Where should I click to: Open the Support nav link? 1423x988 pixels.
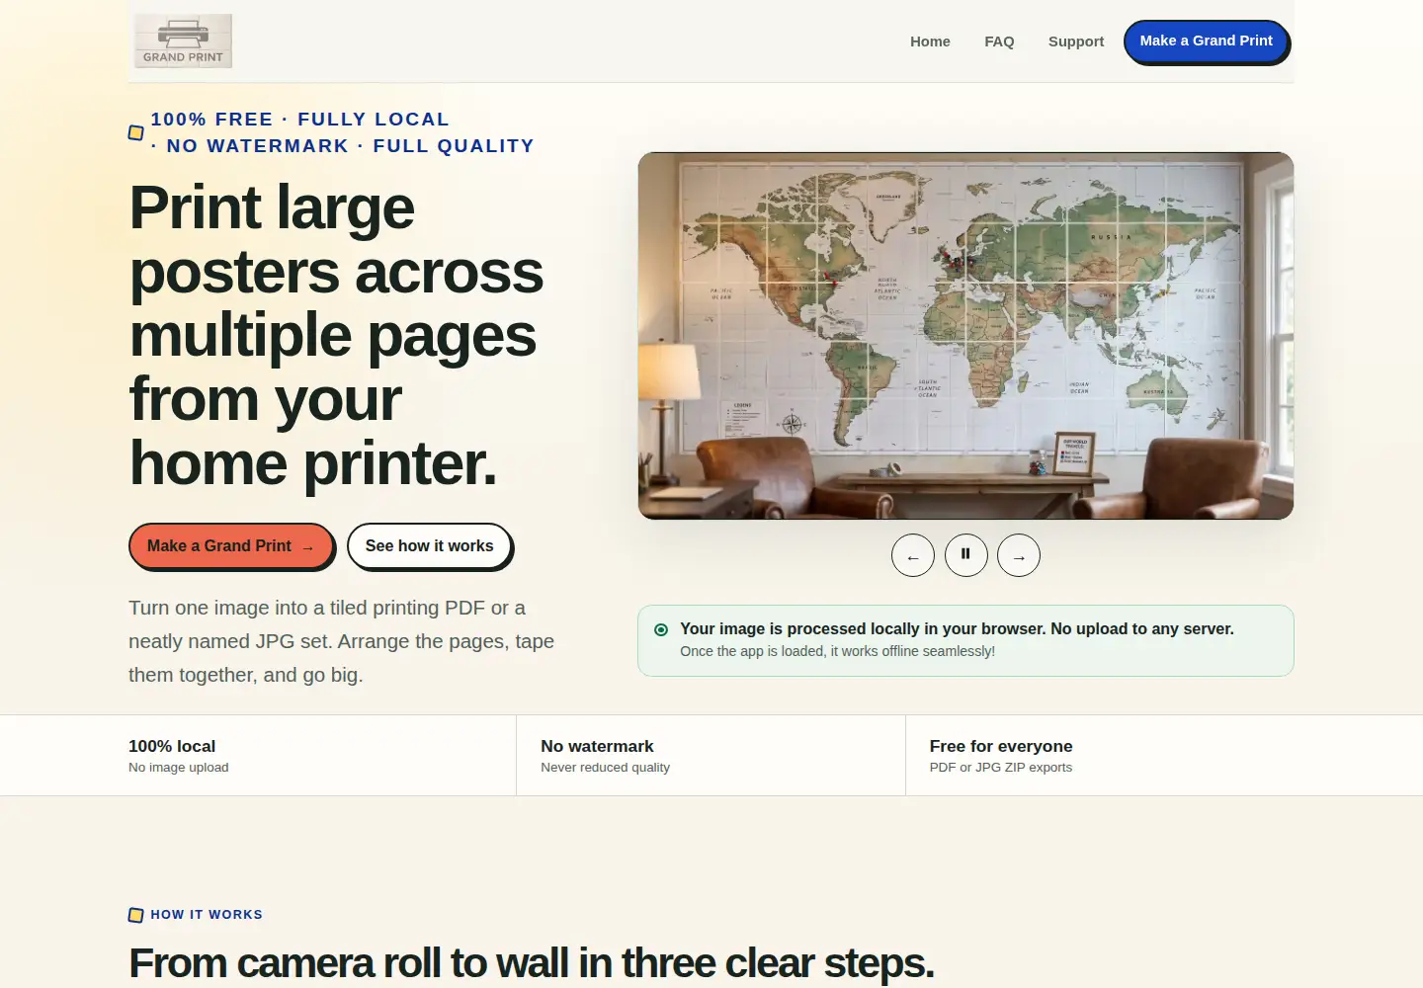(1076, 41)
